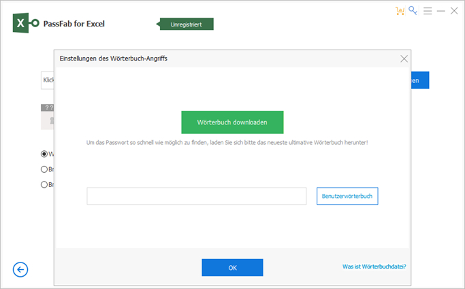Select the third attack type radio button

[45, 184]
